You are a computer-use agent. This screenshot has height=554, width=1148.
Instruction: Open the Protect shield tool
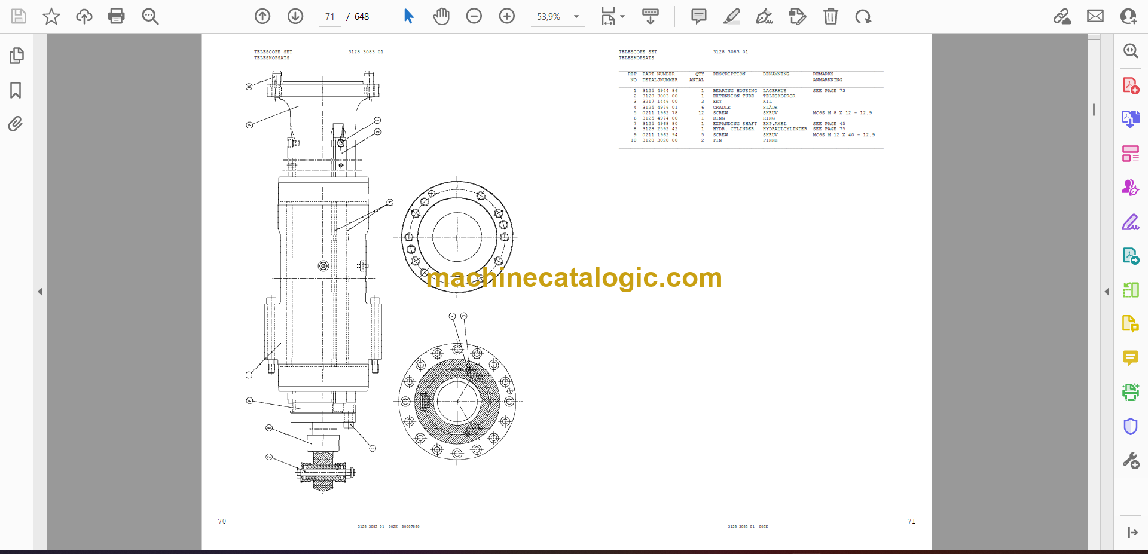pos(1131,427)
